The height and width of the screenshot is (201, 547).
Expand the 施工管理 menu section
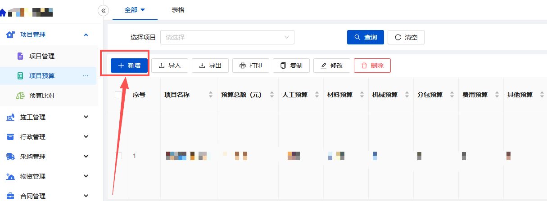click(49, 117)
